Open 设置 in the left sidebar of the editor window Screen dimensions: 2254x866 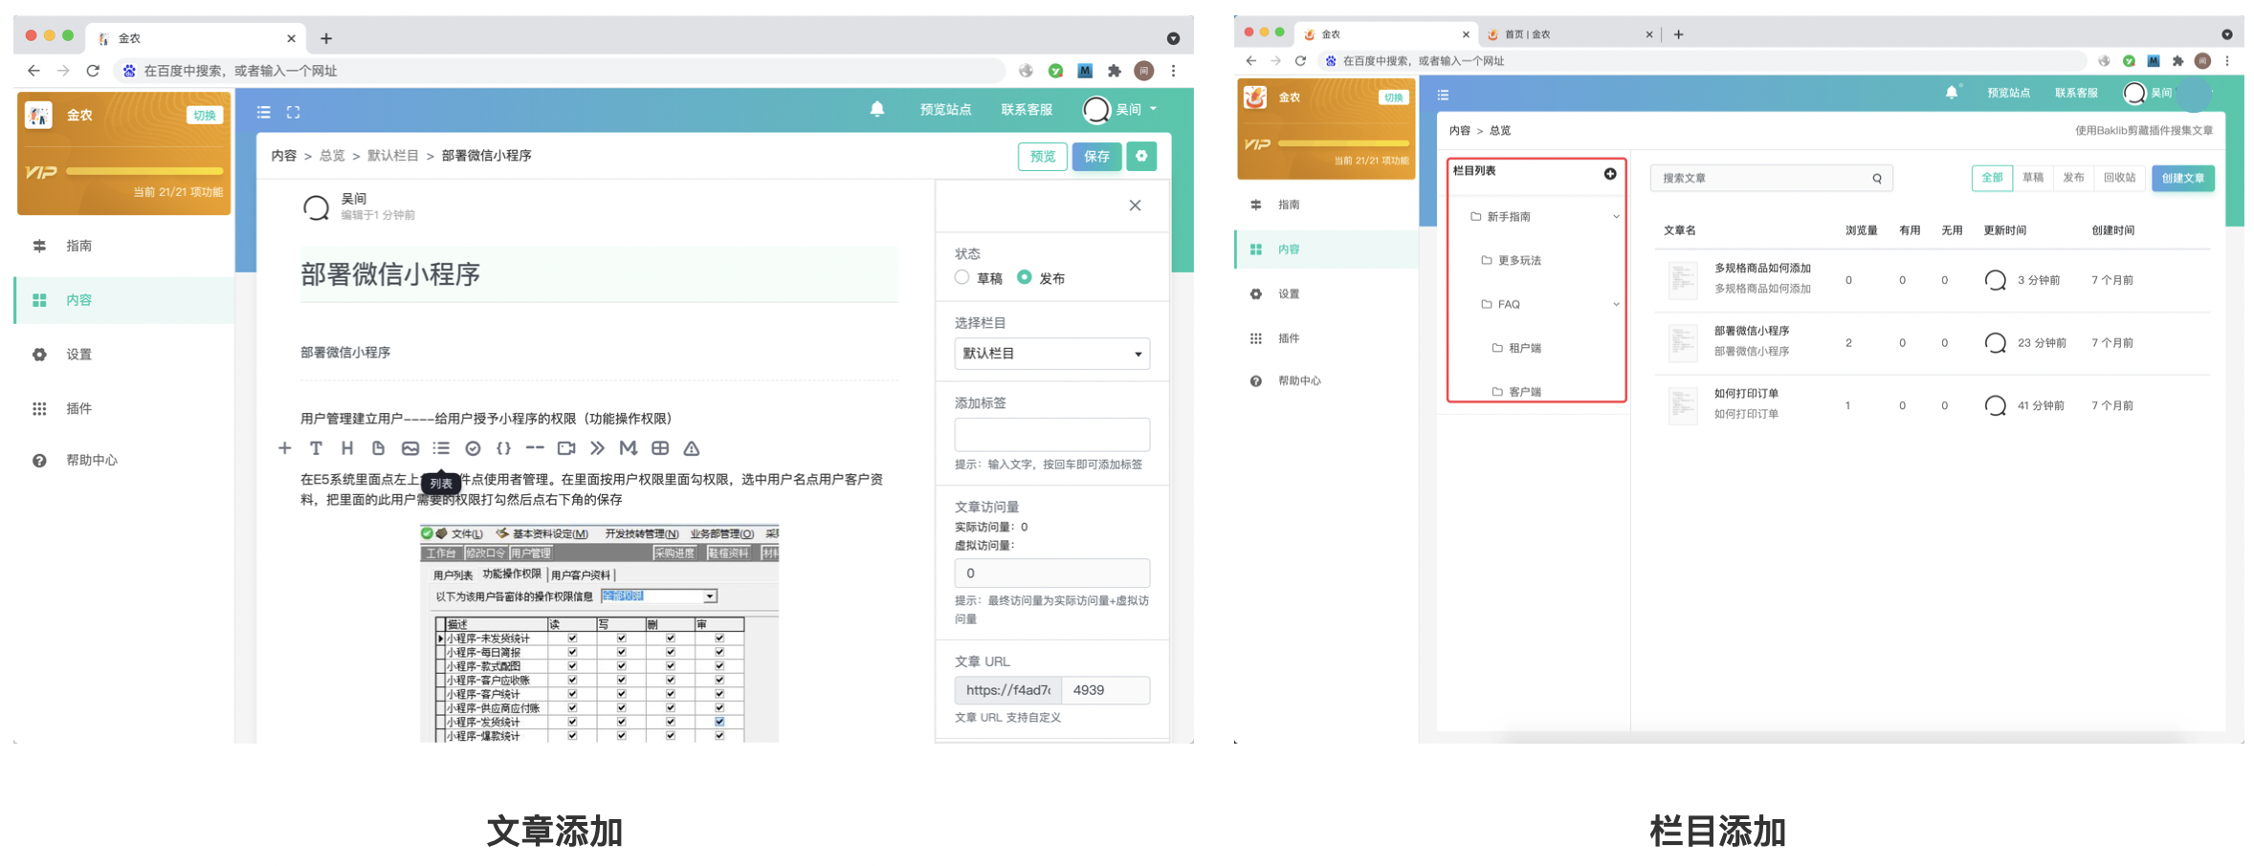pos(78,355)
